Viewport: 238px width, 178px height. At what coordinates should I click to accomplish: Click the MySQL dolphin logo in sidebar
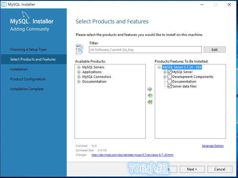[25, 15]
